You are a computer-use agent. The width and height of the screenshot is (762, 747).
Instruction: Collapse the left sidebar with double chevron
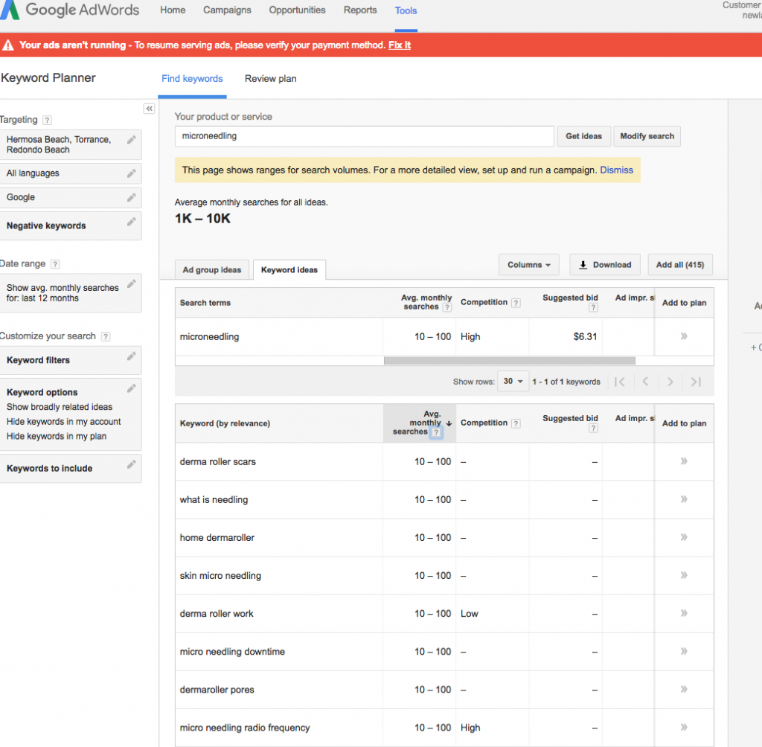pos(149,109)
